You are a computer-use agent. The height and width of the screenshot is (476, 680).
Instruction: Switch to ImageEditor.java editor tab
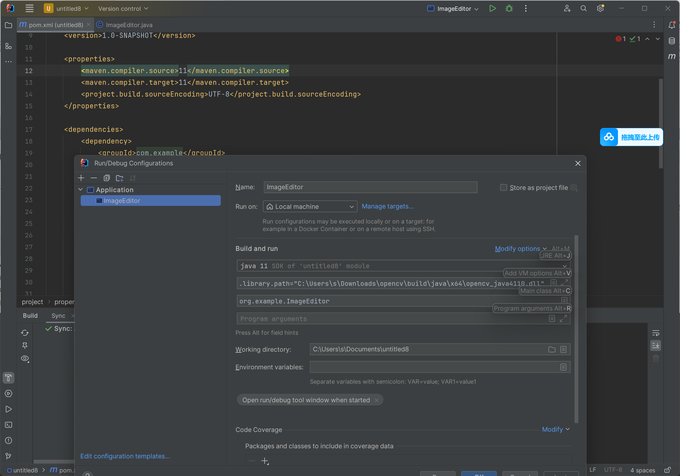(x=128, y=25)
